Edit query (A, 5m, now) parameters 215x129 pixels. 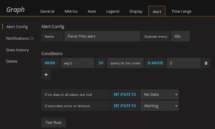(x=125, y=63)
